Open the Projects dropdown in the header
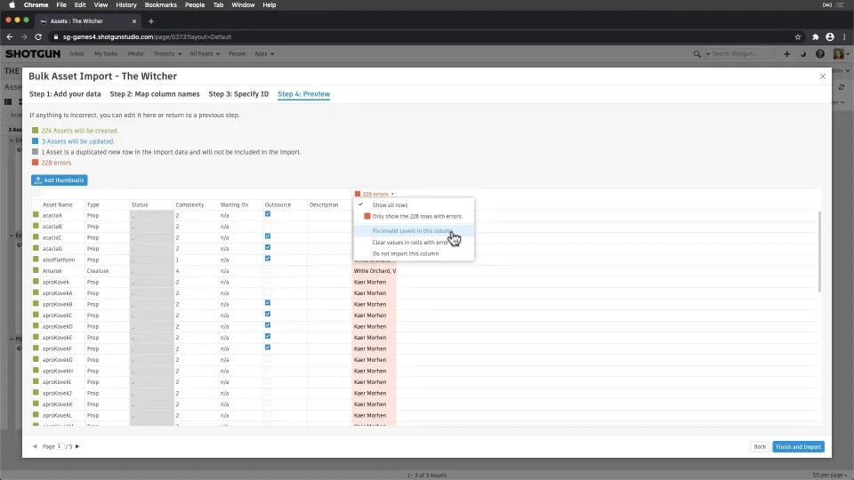This screenshot has height=480, width=854. point(167,54)
